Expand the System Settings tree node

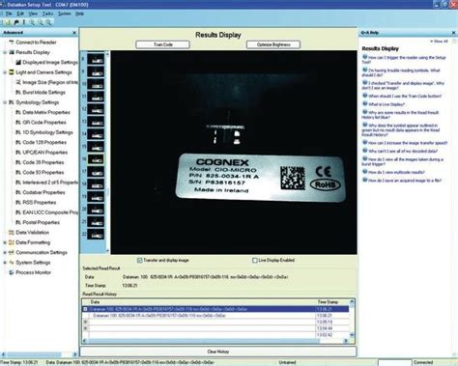[x=5, y=263]
